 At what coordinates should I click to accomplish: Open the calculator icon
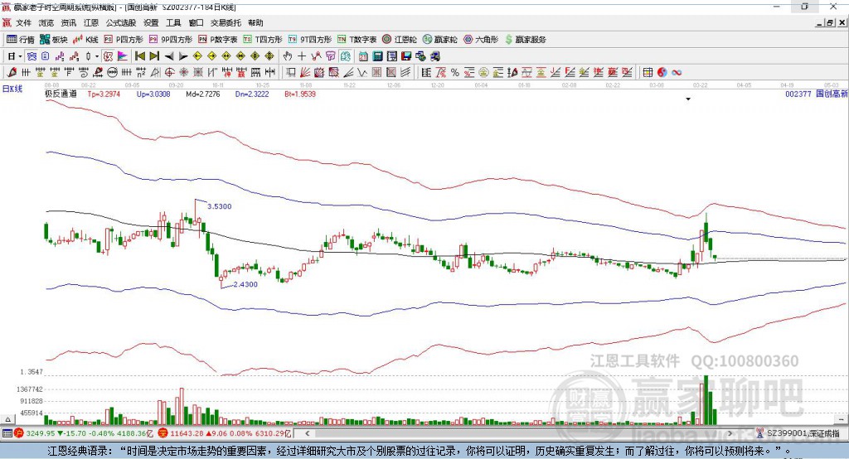coord(377,56)
